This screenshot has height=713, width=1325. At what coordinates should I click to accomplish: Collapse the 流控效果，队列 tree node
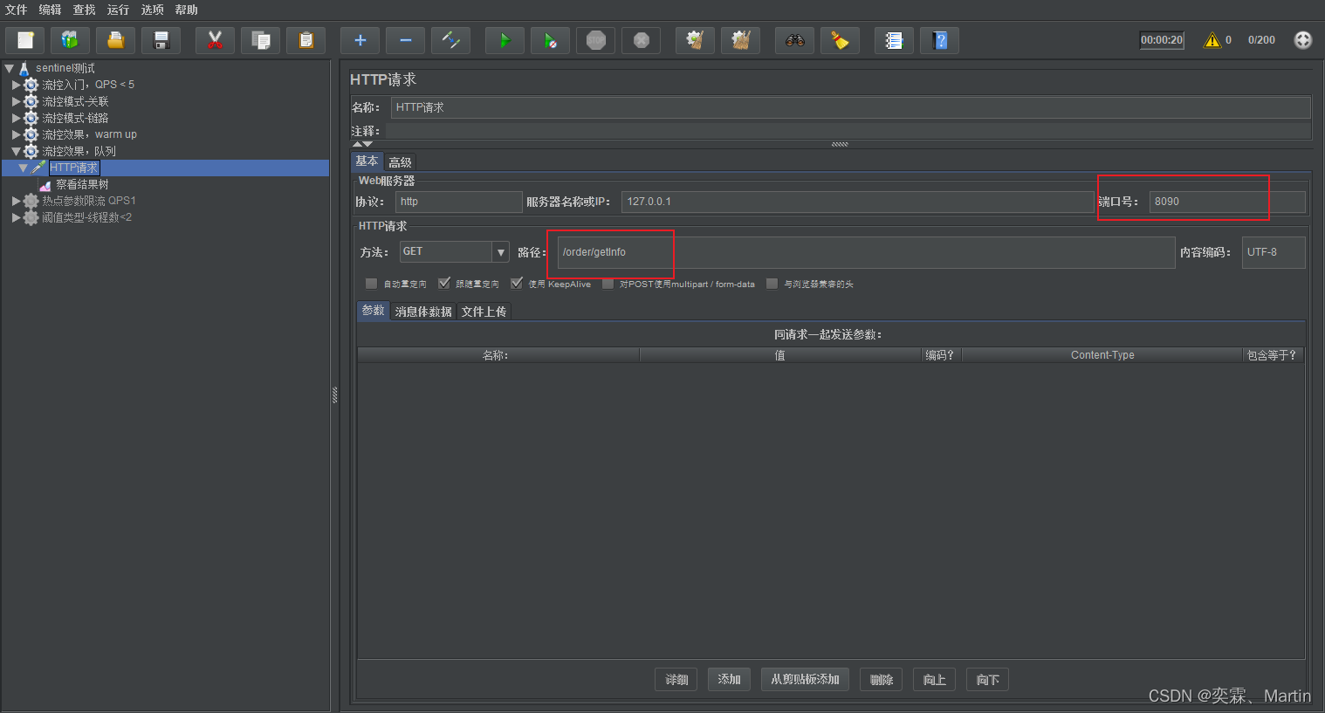pyautogui.click(x=16, y=151)
